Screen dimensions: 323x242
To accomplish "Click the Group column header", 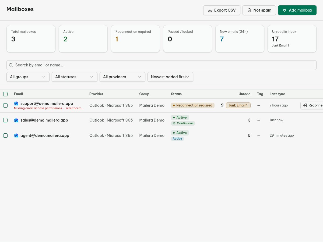I will click(x=144, y=94).
